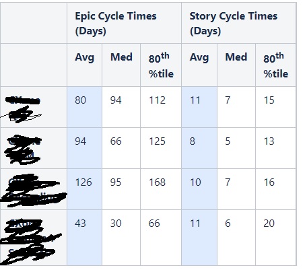Click the cell with value 125
The width and height of the screenshot is (307, 274).
click(161, 148)
